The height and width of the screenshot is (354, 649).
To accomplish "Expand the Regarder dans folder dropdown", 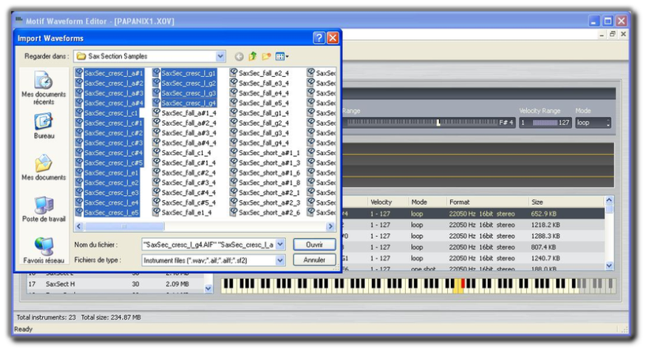I will [x=220, y=56].
